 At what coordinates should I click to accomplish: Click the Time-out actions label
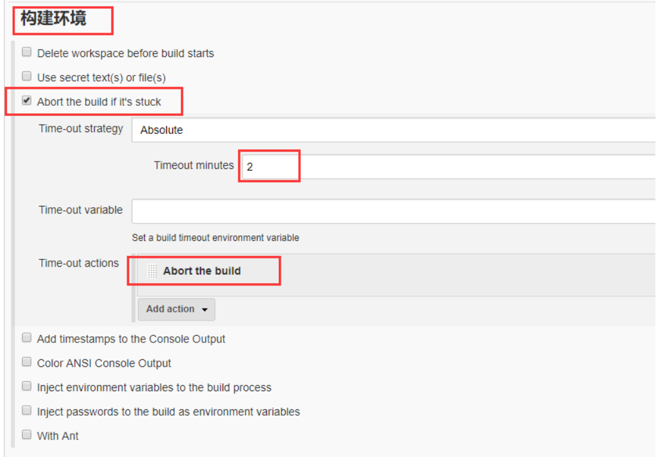click(79, 263)
